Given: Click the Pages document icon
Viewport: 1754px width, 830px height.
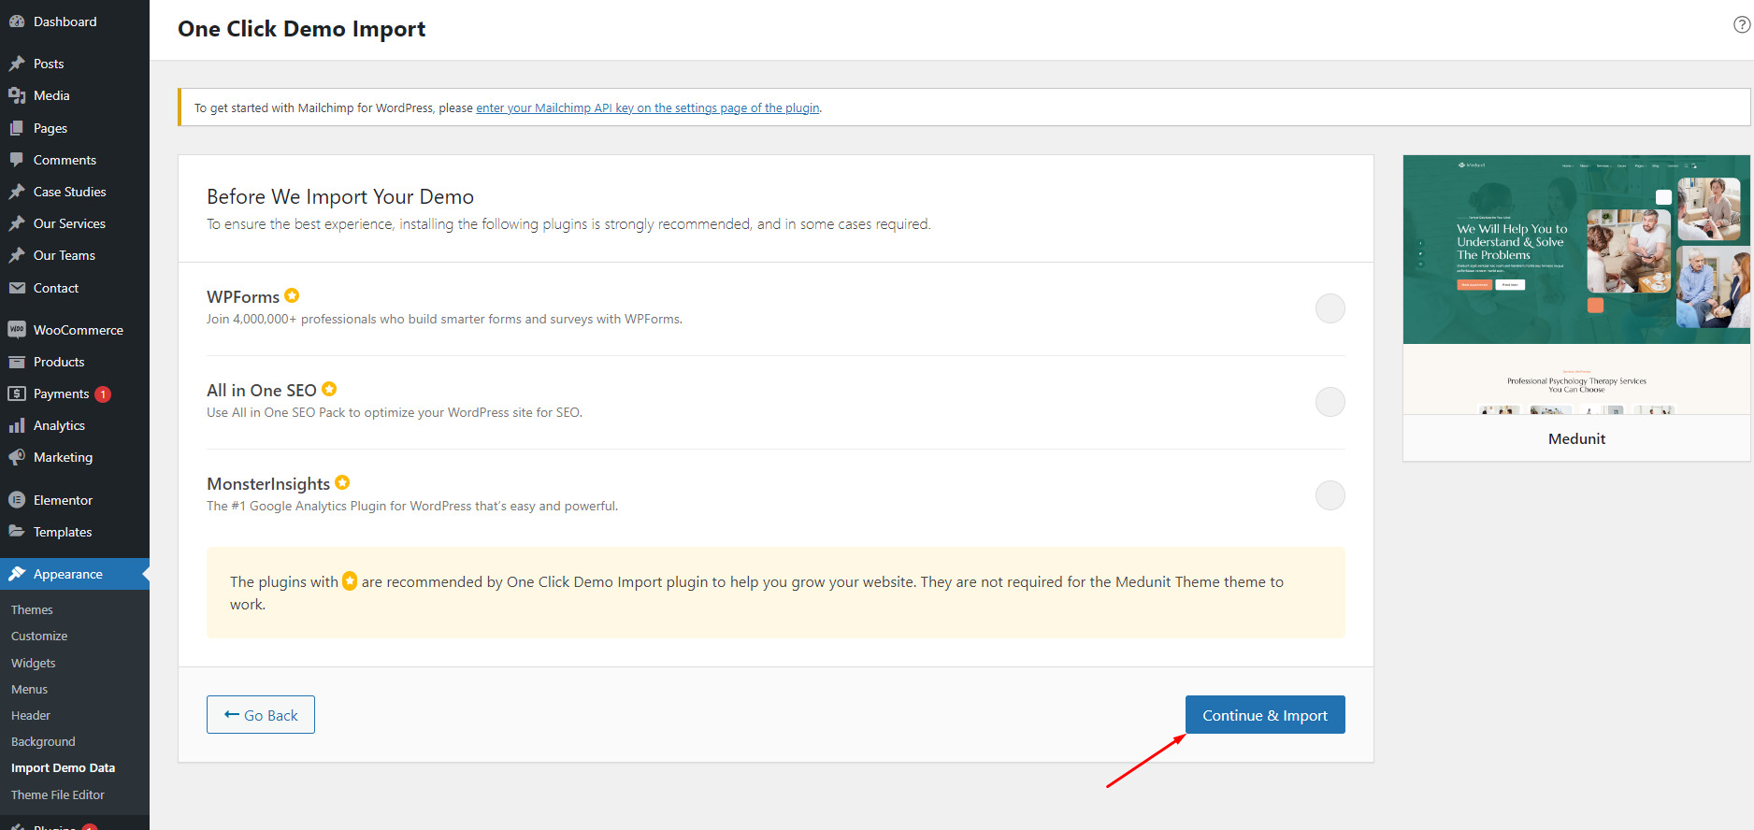Looking at the screenshot, I should click(17, 128).
